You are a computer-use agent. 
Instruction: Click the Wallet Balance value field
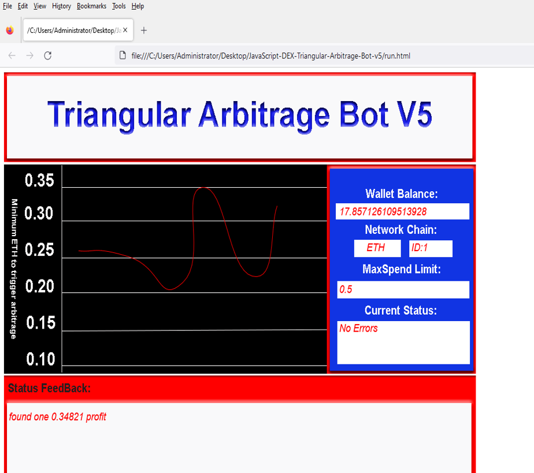tap(403, 211)
